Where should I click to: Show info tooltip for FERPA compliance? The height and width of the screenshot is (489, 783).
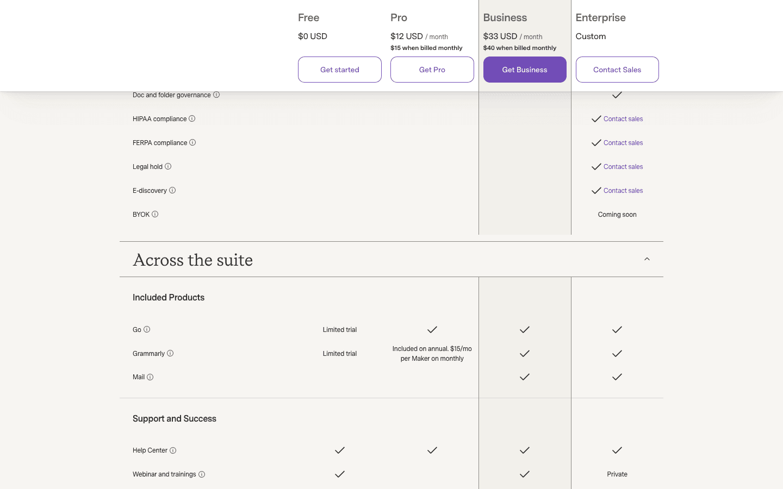(192, 142)
